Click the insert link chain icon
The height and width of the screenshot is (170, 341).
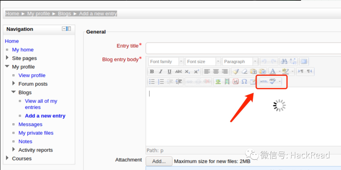click(189, 81)
